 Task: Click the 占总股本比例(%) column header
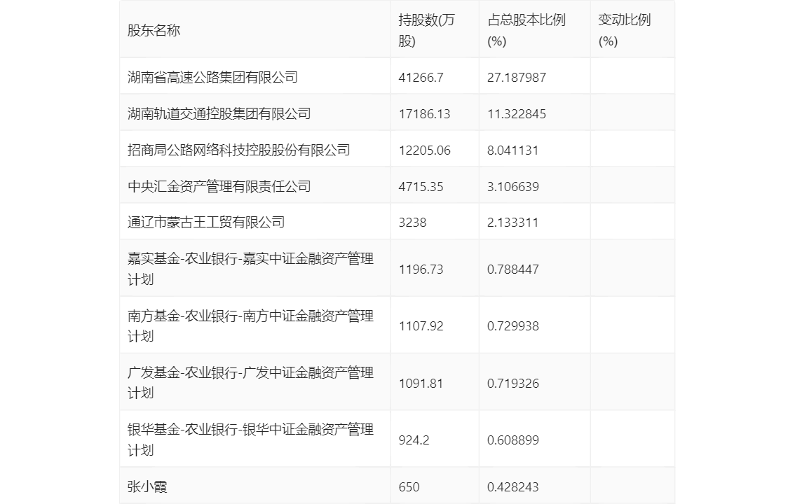[526, 30]
